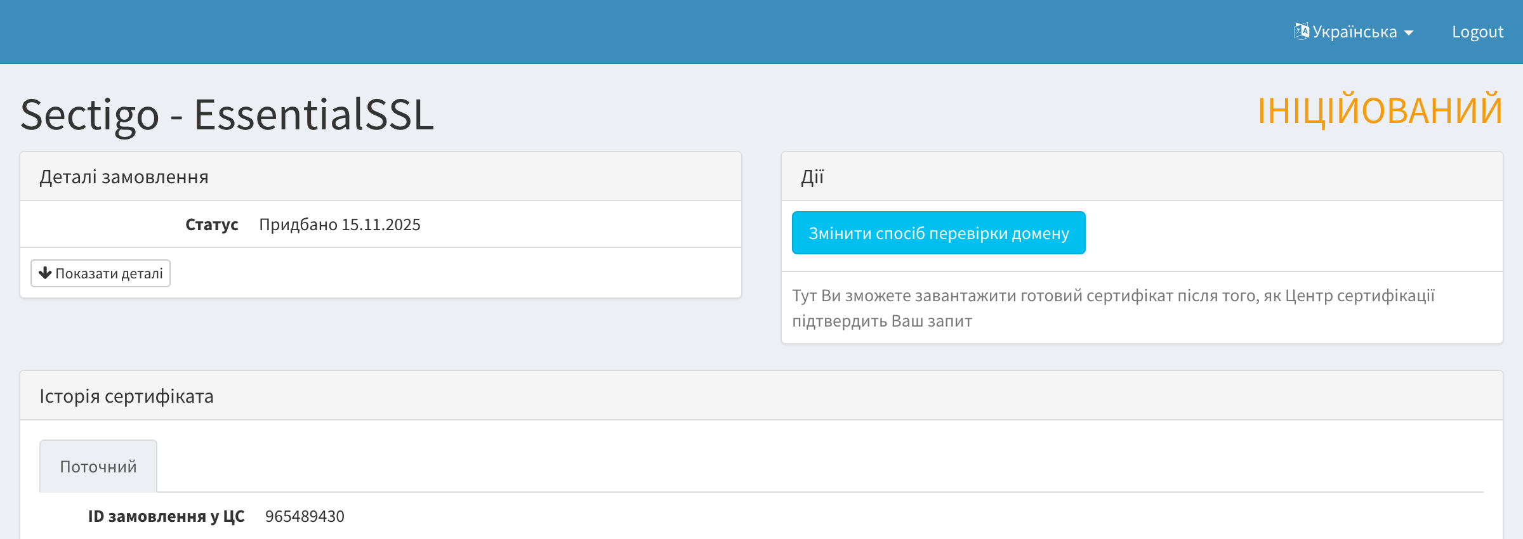Screen dimensions: 1523x539
Task: Click the Деталі замовлення panel header
Action: pos(124,177)
